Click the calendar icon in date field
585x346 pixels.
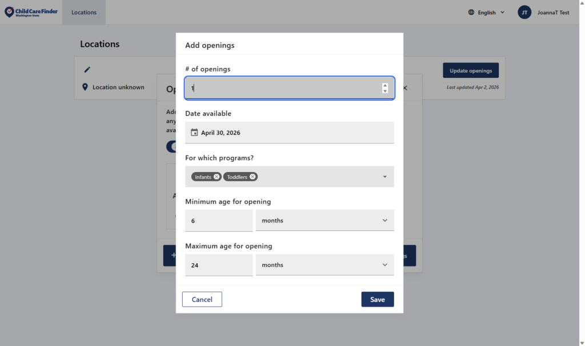point(194,133)
